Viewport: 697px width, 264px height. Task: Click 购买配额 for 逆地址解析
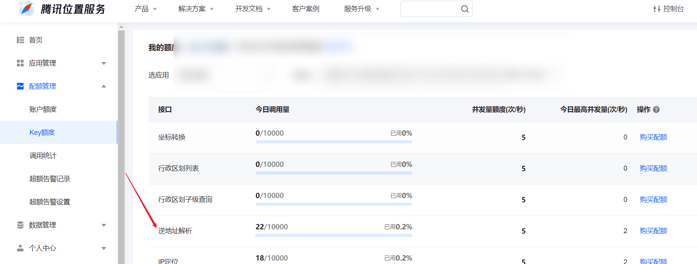(653, 231)
